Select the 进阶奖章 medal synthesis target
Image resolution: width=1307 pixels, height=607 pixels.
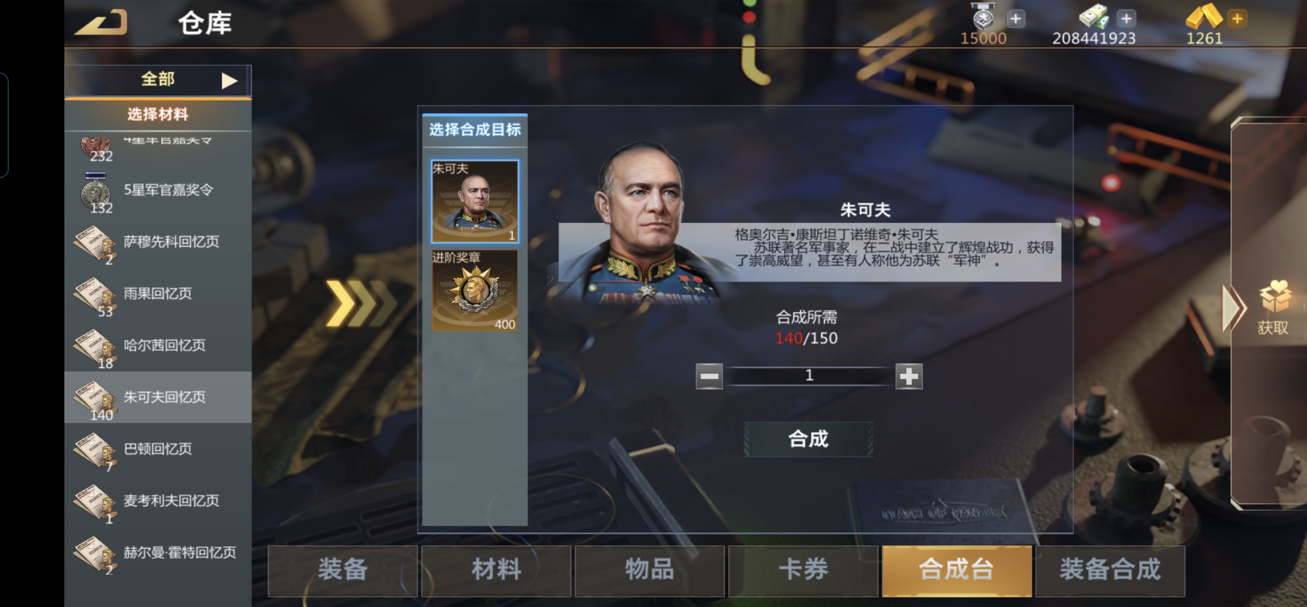tap(475, 290)
